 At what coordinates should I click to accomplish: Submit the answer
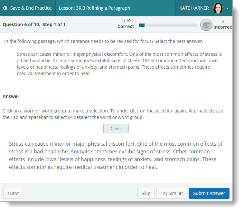209,193
